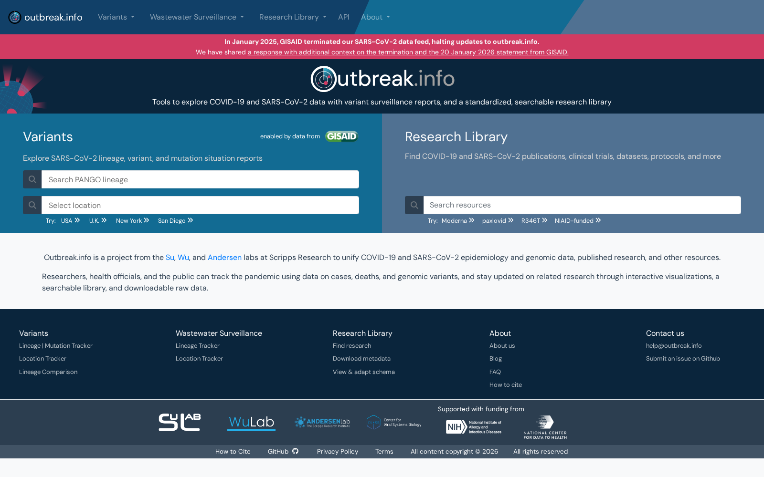Click the resources search magnifier icon
The image size is (764, 477).
point(414,205)
